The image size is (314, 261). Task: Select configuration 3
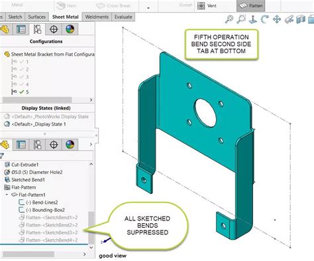coord(20,77)
